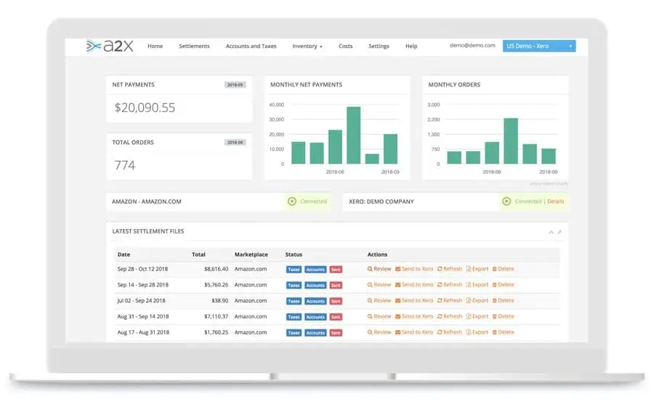Open the Settlements menu item

tap(194, 47)
